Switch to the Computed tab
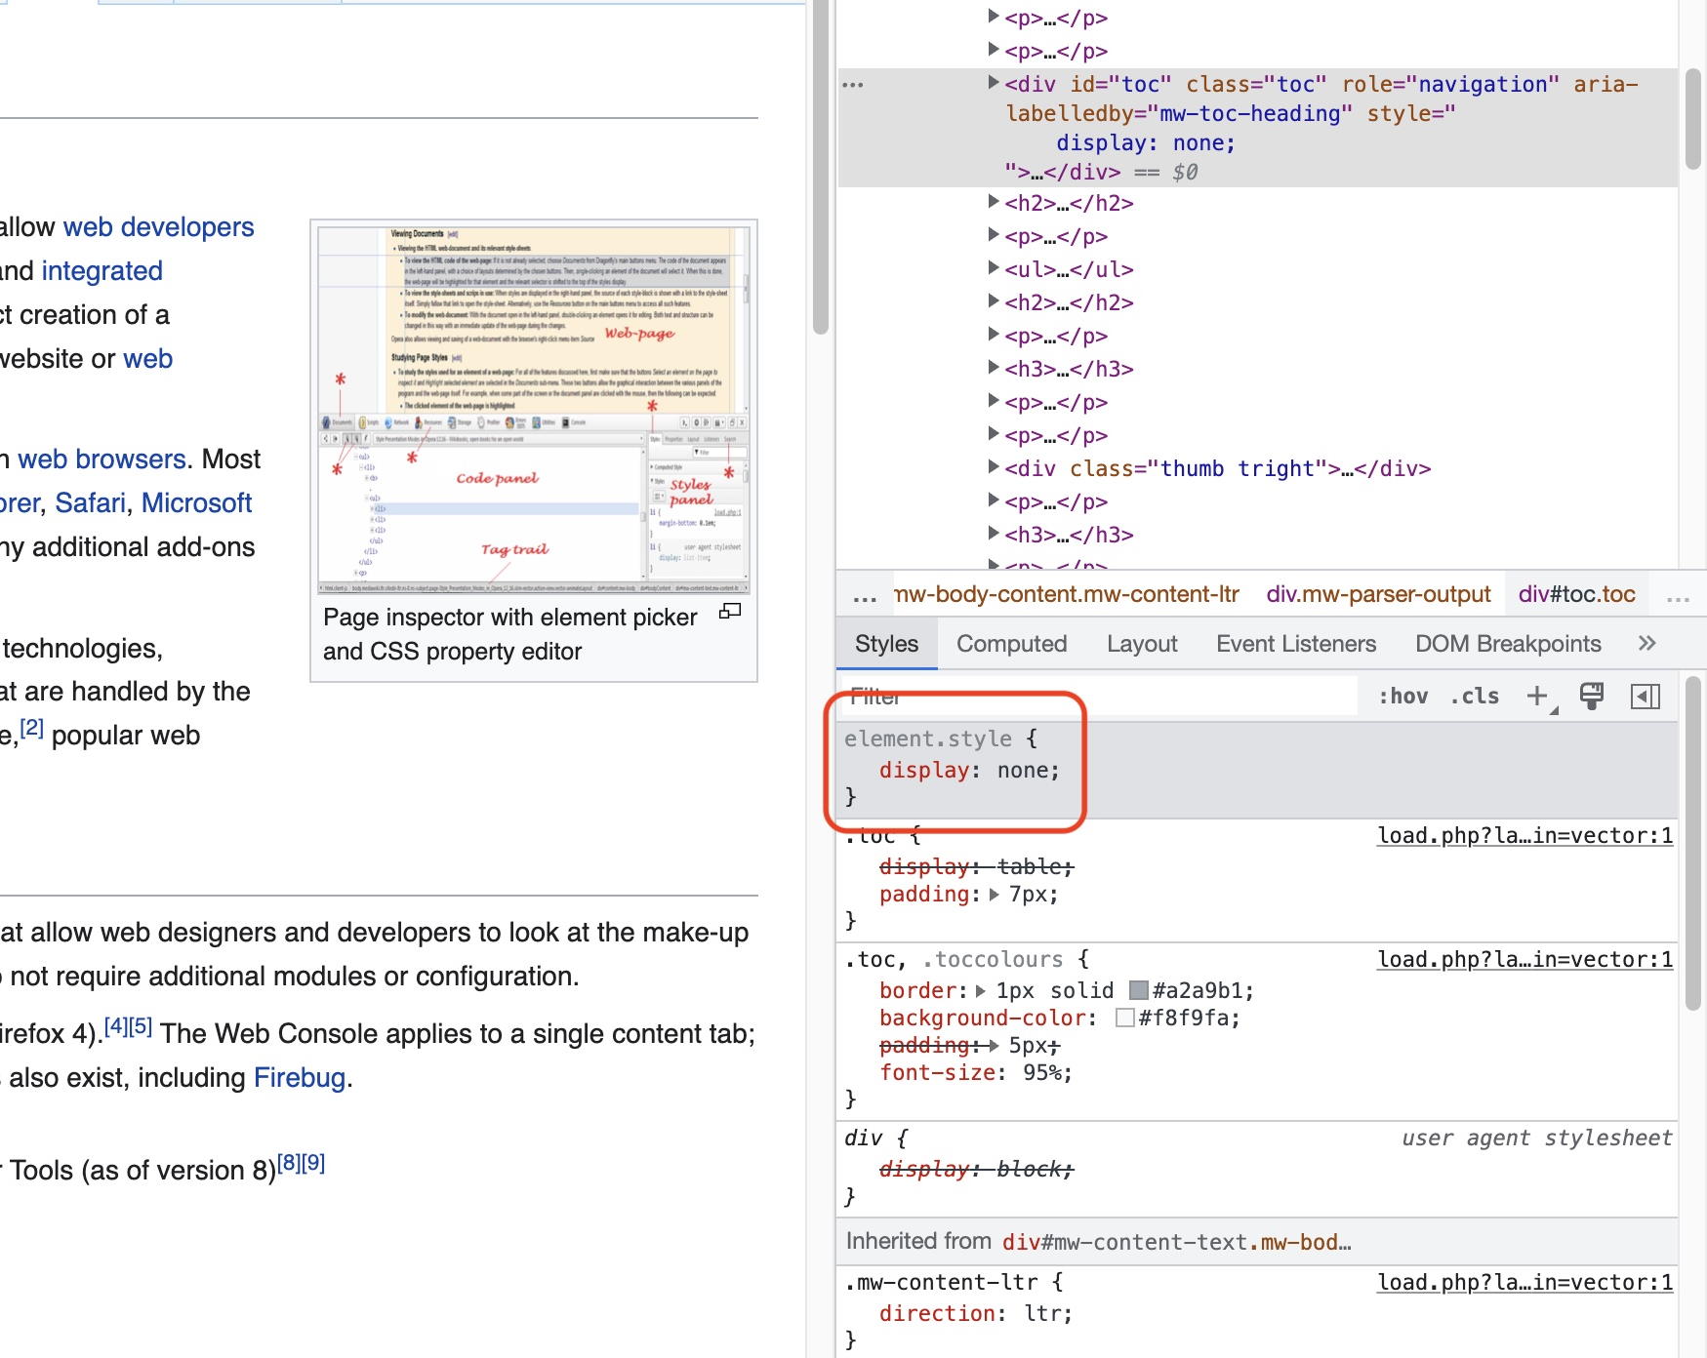 (x=1012, y=644)
